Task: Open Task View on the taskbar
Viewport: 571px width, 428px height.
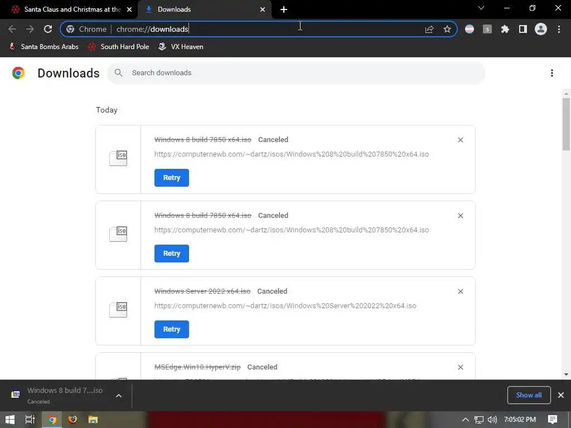Action: pyautogui.click(x=30, y=420)
